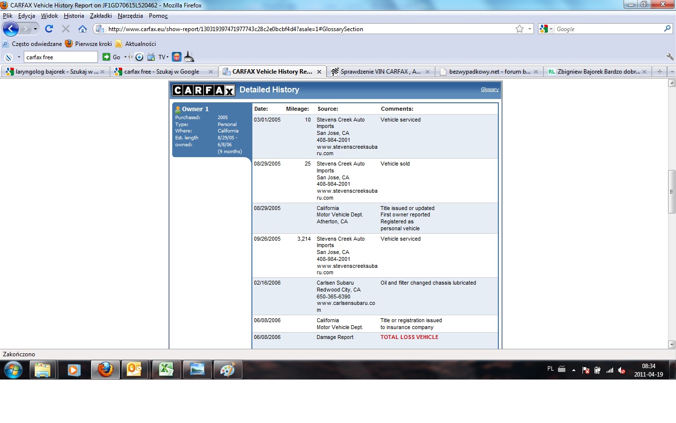Open the back/forward history dropdown
This screenshot has width=676, height=423.
[35, 29]
